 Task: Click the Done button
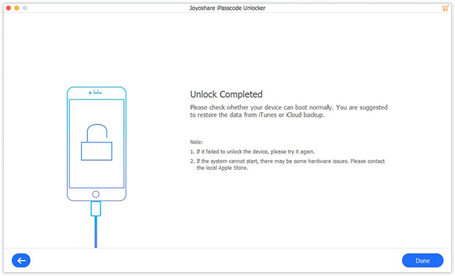(x=423, y=261)
